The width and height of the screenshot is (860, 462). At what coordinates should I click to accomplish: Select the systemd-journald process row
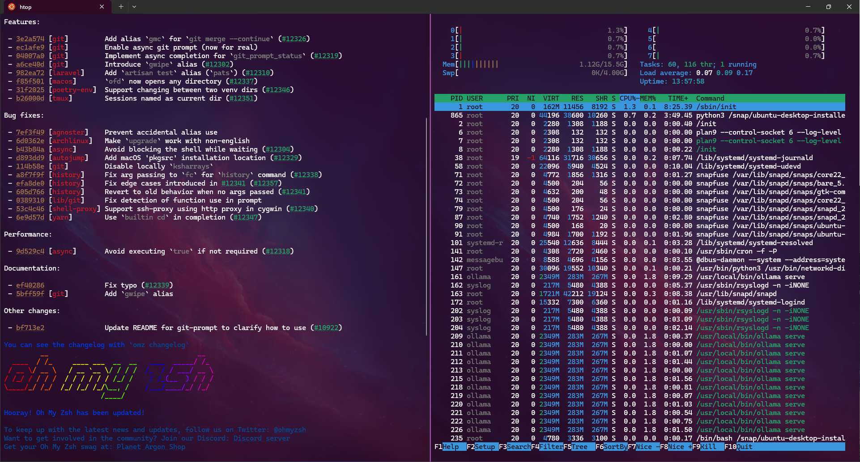[x=639, y=158]
